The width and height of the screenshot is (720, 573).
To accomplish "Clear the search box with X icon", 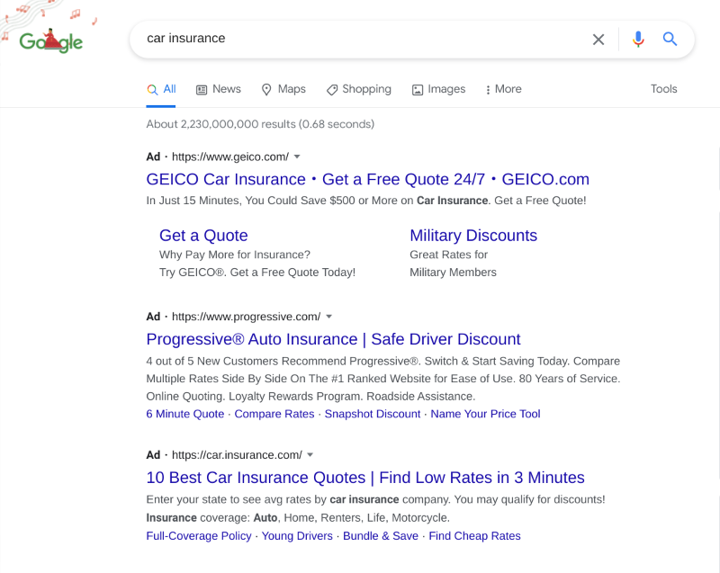I will pyautogui.click(x=598, y=39).
